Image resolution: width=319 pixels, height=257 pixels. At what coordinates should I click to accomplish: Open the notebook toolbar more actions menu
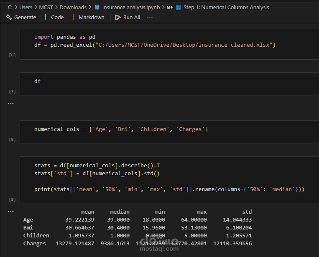(150, 17)
